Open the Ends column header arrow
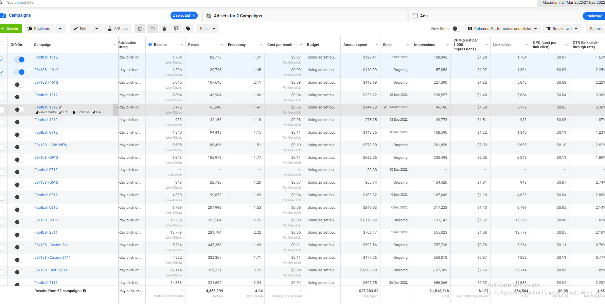This screenshot has height=304, width=605. 408,45
